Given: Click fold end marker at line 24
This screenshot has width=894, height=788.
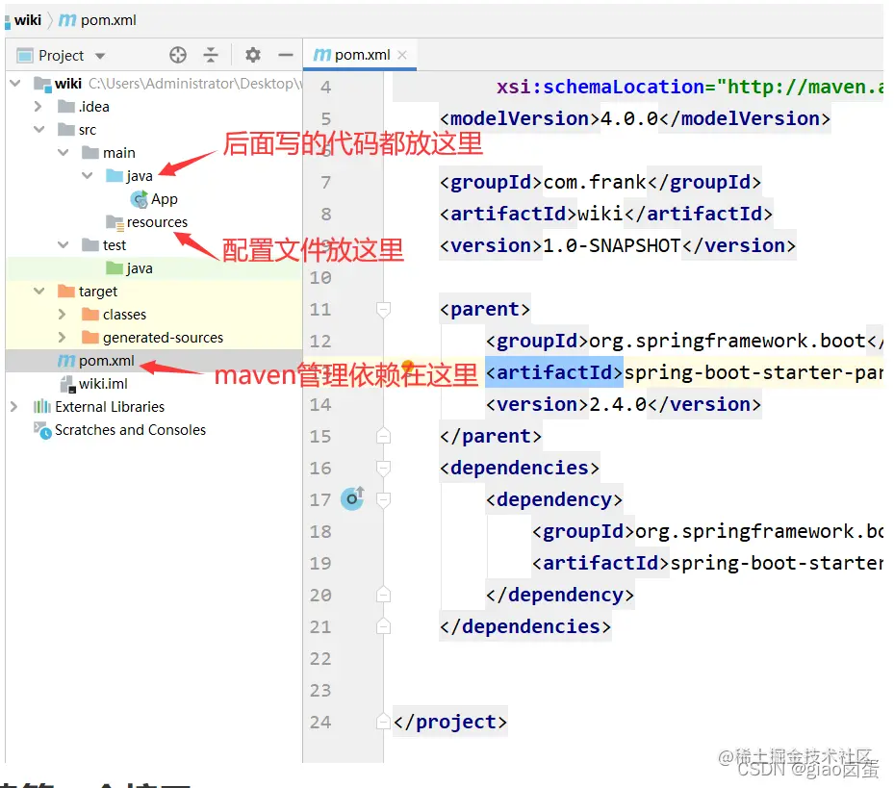Looking at the screenshot, I should tap(383, 722).
